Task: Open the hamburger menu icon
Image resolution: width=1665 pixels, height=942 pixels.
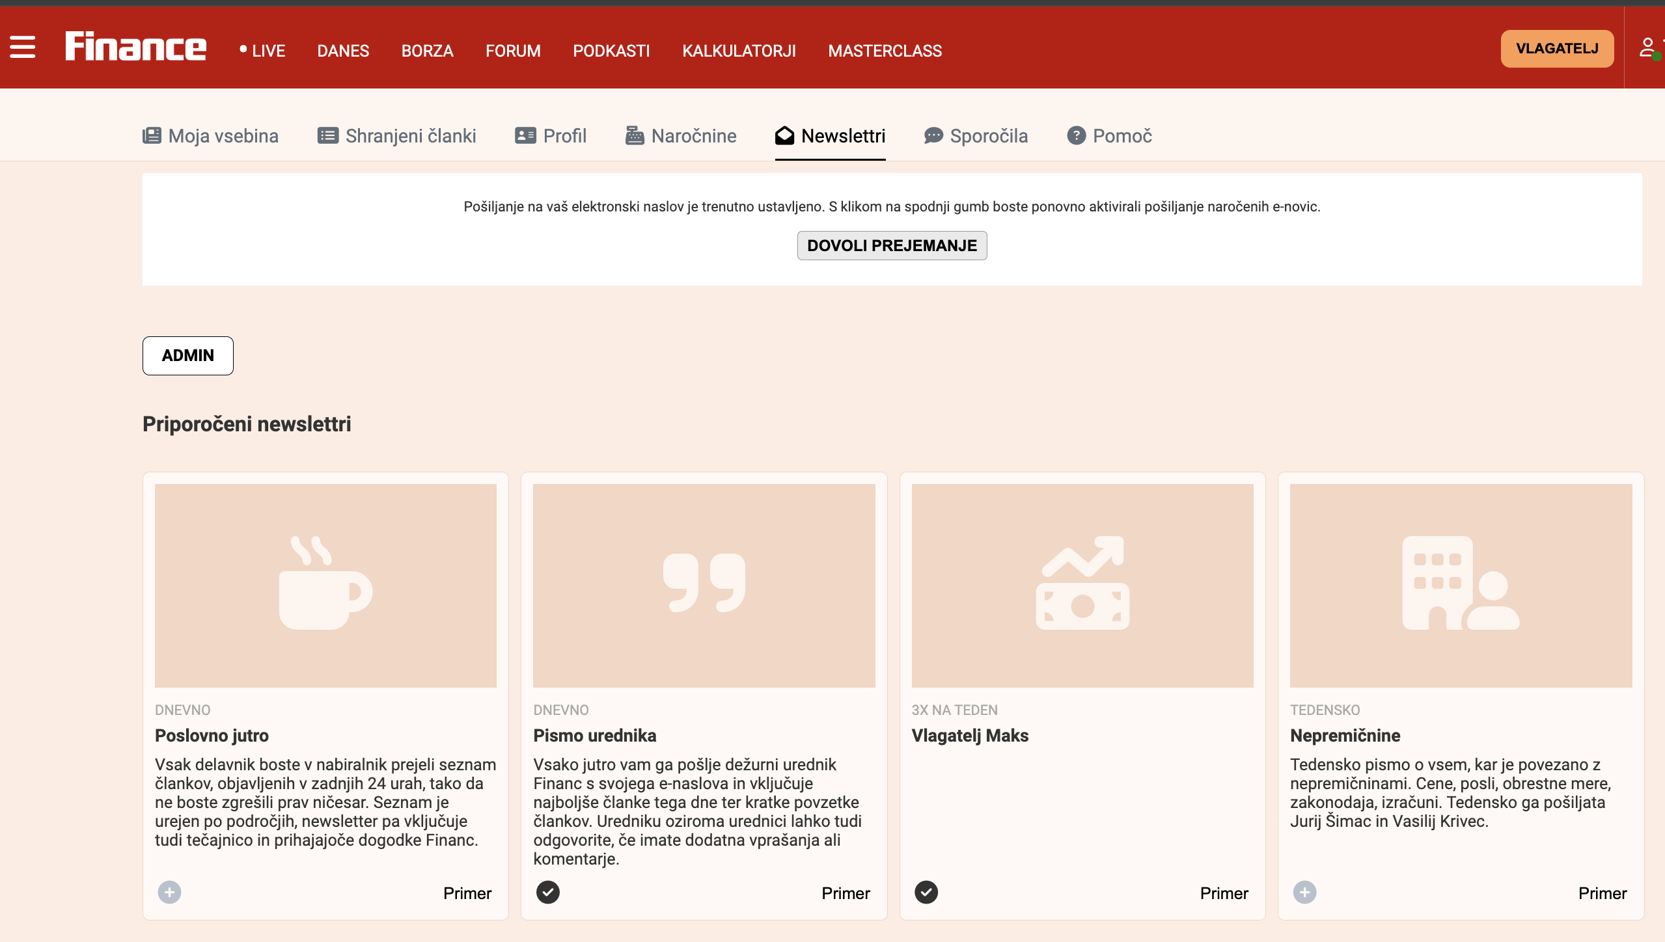Action: (x=23, y=47)
